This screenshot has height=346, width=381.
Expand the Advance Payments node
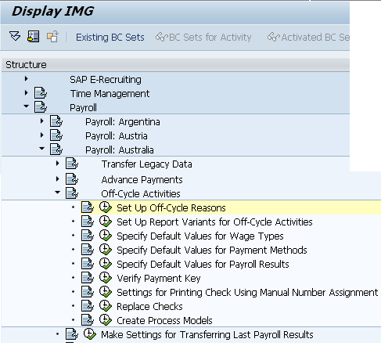pyautogui.click(x=57, y=179)
